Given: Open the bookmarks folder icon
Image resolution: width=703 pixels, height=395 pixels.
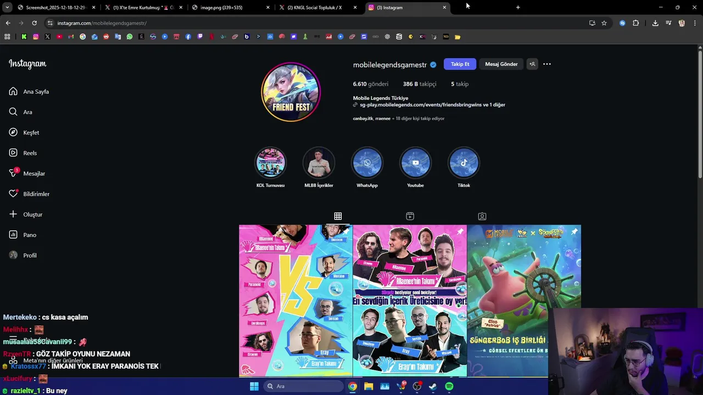Looking at the screenshot, I should [x=457, y=37].
